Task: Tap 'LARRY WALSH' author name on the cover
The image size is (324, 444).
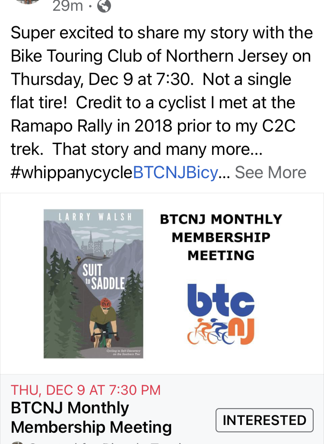Action: coord(93,217)
